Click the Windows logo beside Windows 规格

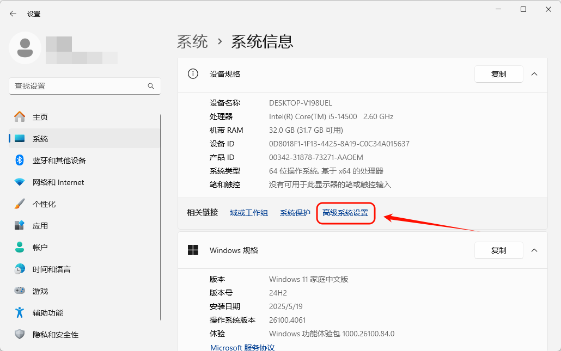click(193, 250)
